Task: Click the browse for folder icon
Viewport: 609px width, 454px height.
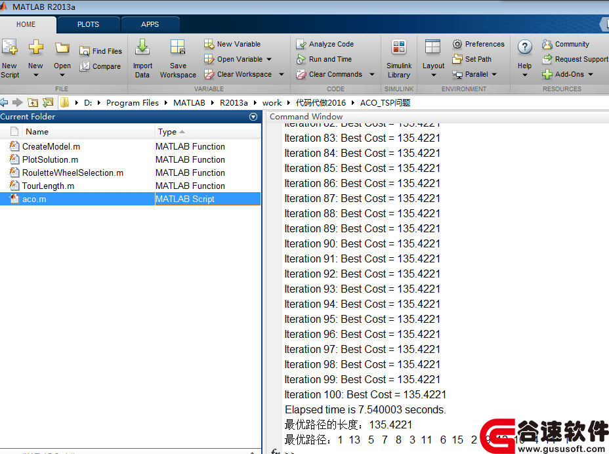Action: coord(48,102)
